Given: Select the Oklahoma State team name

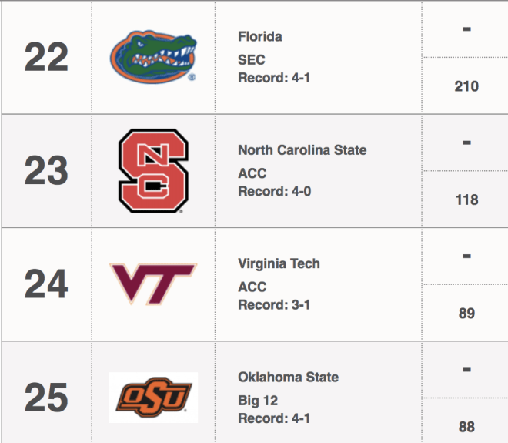Looking at the screenshot, I should (x=289, y=377).
